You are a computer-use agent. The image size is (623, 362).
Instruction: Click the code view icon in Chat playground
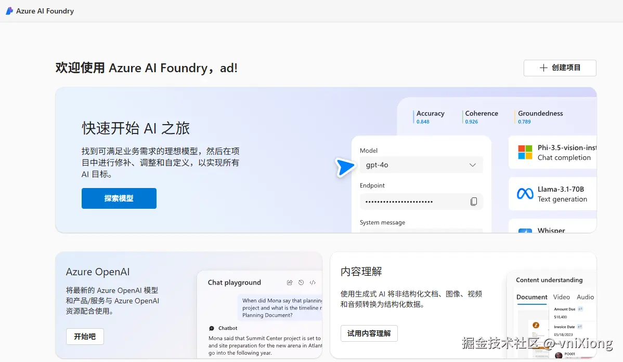[x=313, y=283]
